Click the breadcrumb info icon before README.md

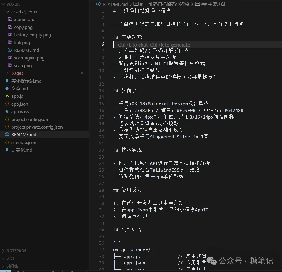98,4
